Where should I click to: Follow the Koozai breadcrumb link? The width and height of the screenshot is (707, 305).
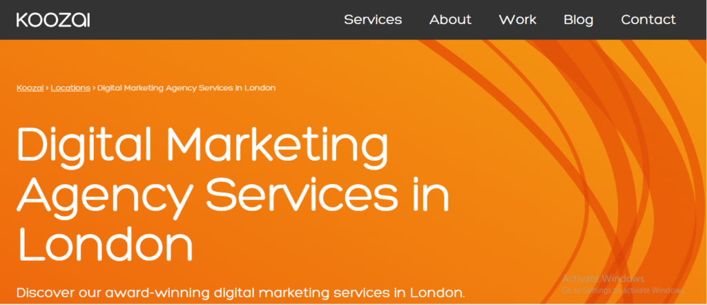point(30,88)
